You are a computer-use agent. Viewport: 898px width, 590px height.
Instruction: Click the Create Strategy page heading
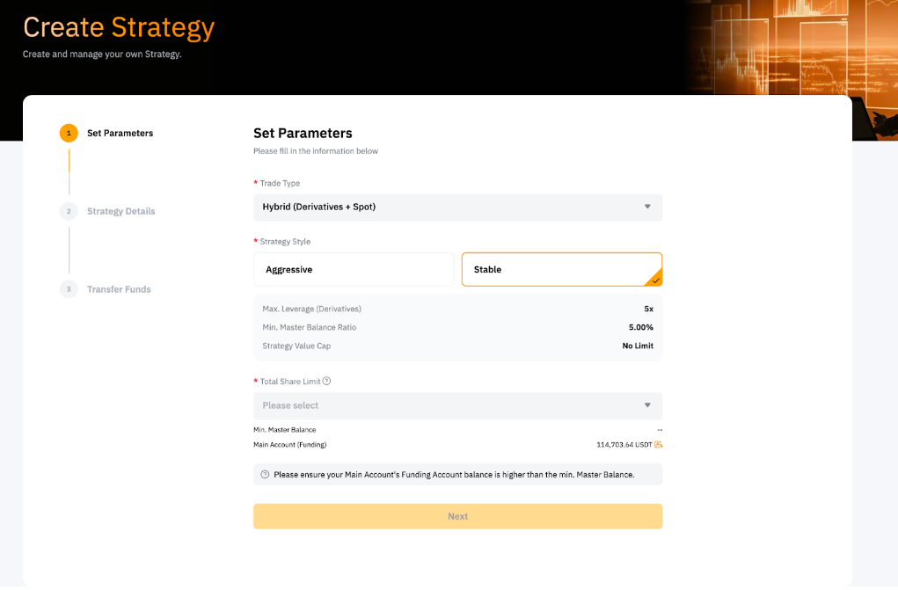coord(119,28)
